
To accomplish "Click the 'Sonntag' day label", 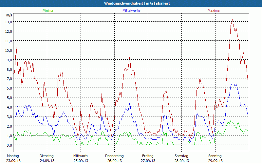I will tap(215, 156).
